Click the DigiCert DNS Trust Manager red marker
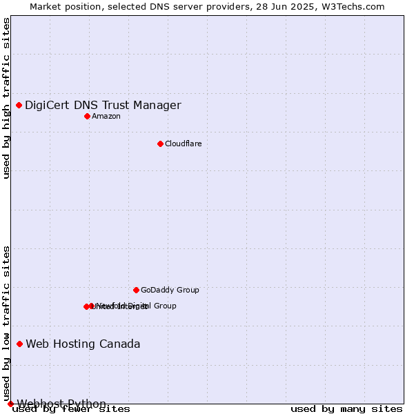 (x=19, y=106)
